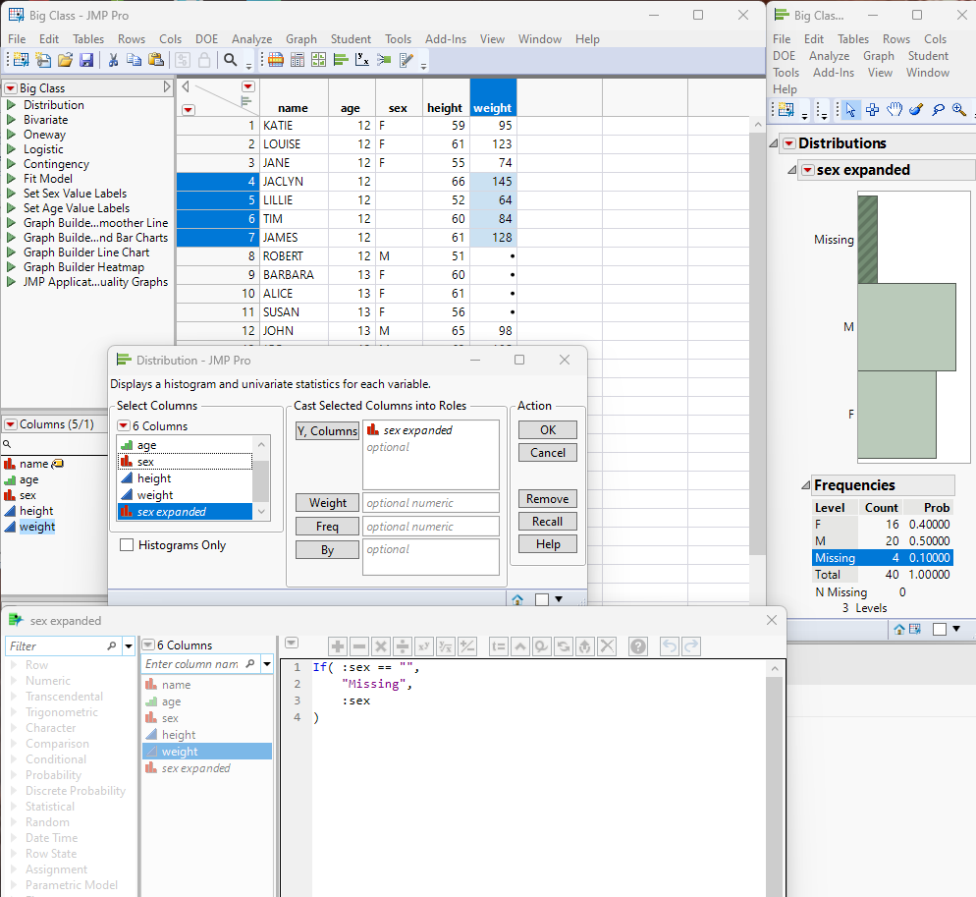Open the Graph menu in main window
976x897 pixels.
coord(301,39)
